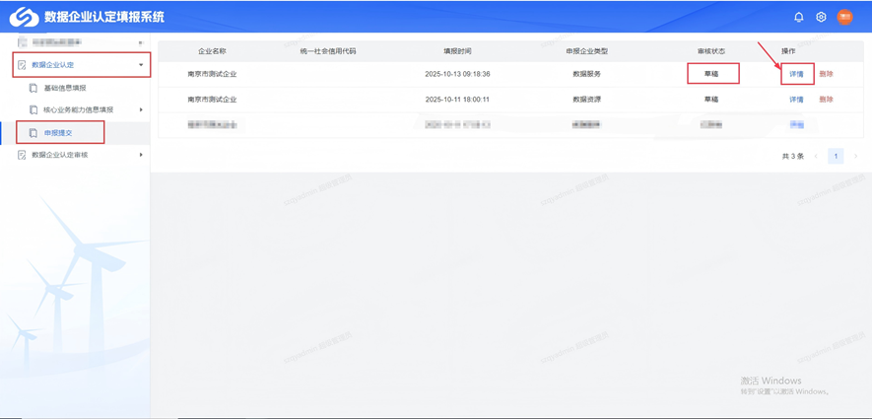
Task: Collapse the 数据企业认定 menu arrow
Action: 141,65
